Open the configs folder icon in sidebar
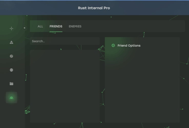 11,84
